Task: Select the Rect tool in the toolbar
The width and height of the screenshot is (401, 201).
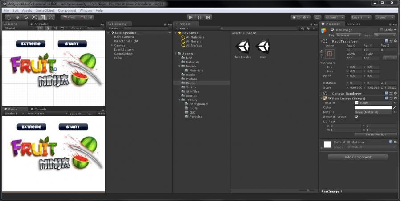Action: click(43, 17)
